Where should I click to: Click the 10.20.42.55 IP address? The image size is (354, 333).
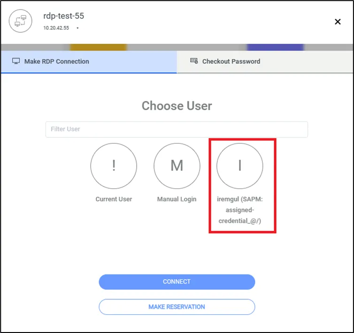[56, 28]
